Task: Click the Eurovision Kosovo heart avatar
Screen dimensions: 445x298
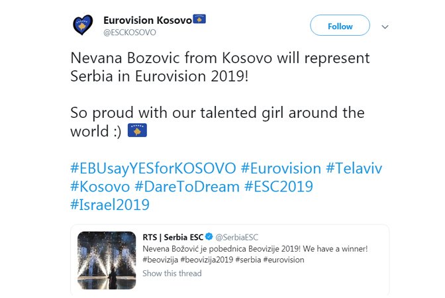Action: pos(83,26)
